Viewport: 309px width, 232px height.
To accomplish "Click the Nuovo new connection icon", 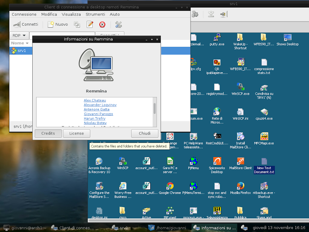I will pos(58,24).
